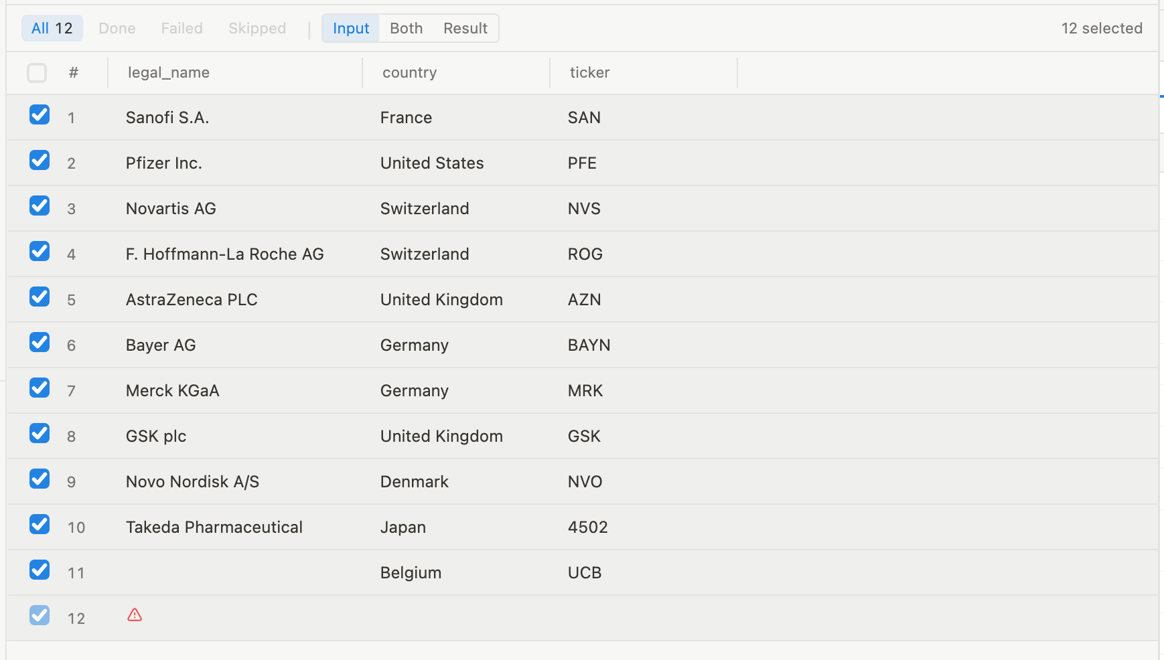
Task: Uncheck the Novartis AG row checkbox
Action: [40, 205]
